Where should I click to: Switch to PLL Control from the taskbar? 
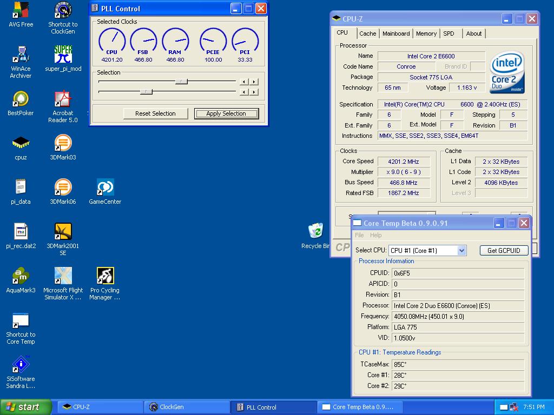pos(273,407)
